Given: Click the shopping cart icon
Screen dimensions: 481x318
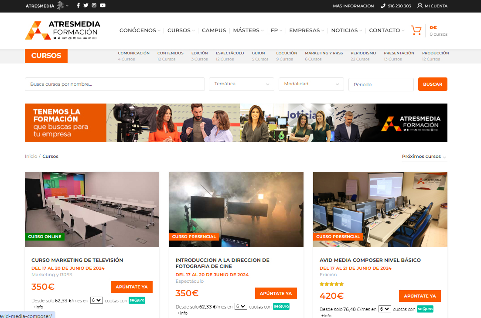Looking at the screenshot, I should coord(416,30).
